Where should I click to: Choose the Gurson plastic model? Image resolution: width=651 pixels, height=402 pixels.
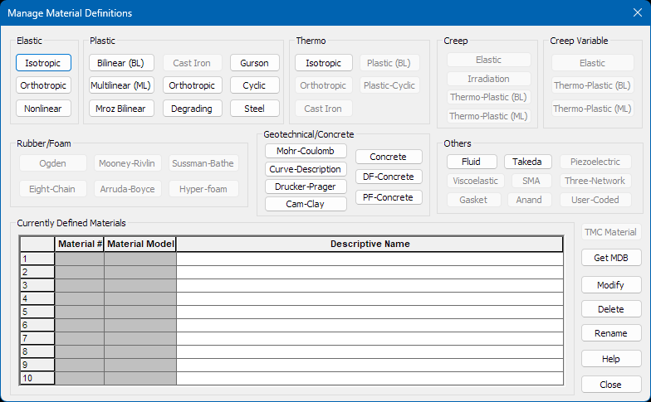[254, 63]
